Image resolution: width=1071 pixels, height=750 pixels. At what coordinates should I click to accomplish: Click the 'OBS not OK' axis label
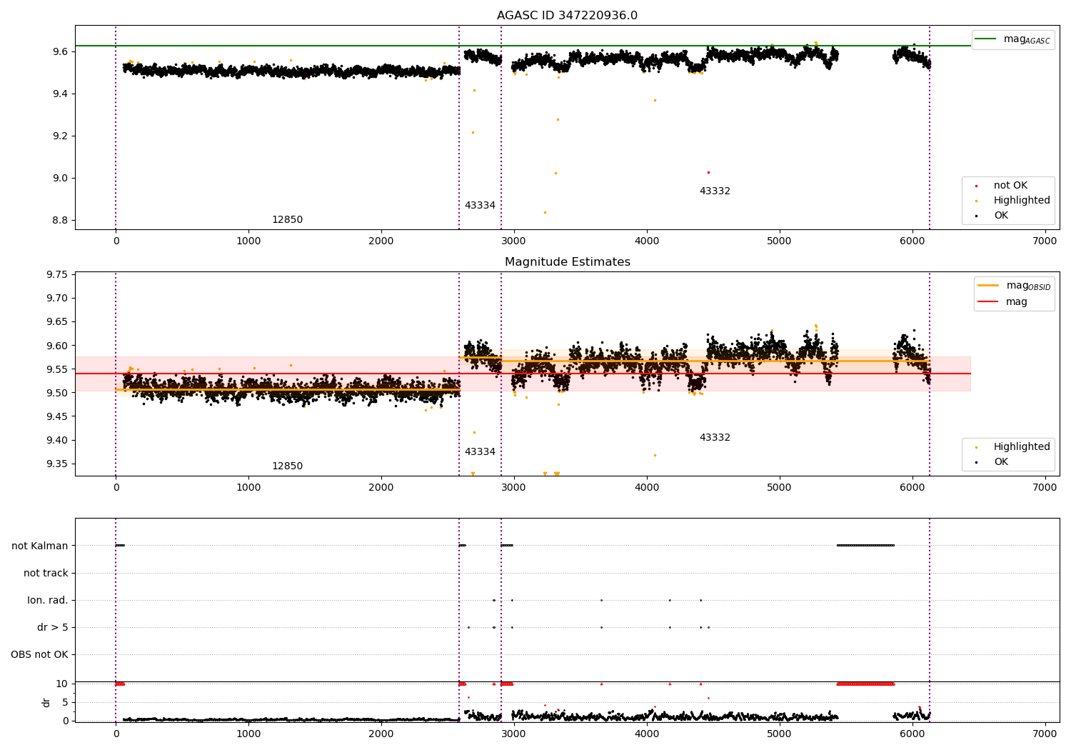click(39, 655)
